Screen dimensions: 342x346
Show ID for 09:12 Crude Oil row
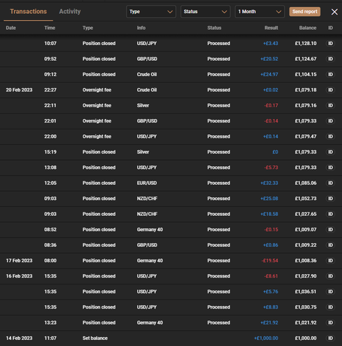[330, 74]
